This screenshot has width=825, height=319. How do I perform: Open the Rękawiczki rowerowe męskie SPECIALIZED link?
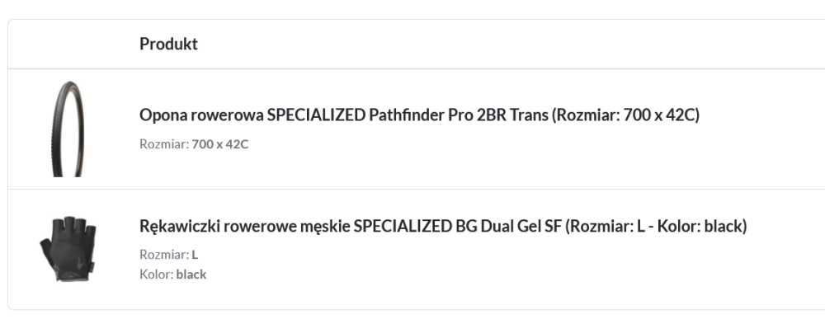[x=443, y=226]
